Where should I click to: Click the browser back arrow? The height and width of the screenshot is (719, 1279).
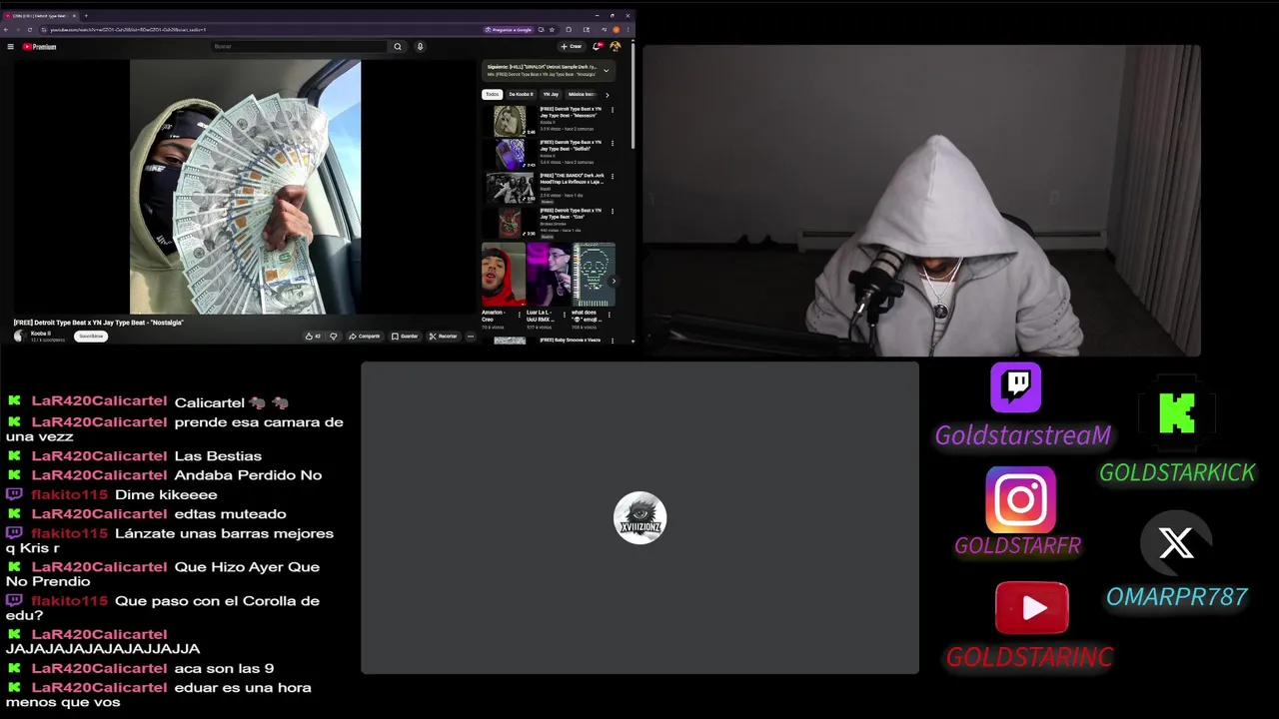[x=6, y=30]
